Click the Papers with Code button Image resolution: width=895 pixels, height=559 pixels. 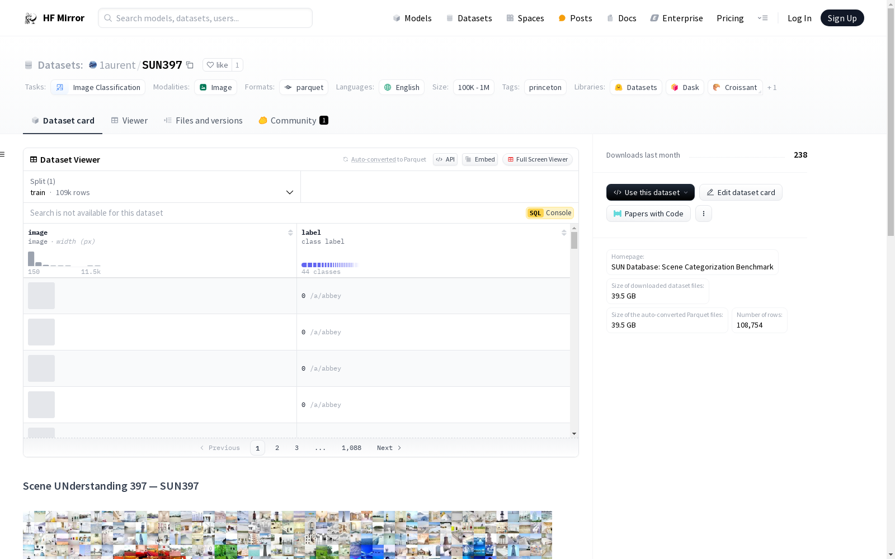point(648,214)
